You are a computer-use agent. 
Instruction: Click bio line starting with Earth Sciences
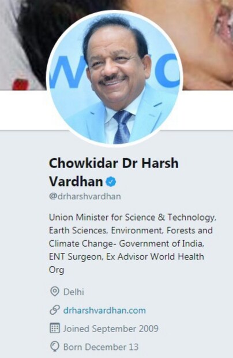pos(131,230)
